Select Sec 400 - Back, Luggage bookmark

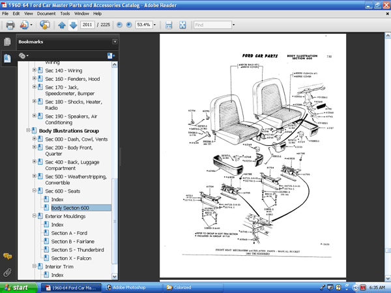72,165
